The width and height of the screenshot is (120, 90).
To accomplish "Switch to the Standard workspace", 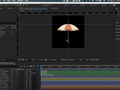I will [82, 5].
